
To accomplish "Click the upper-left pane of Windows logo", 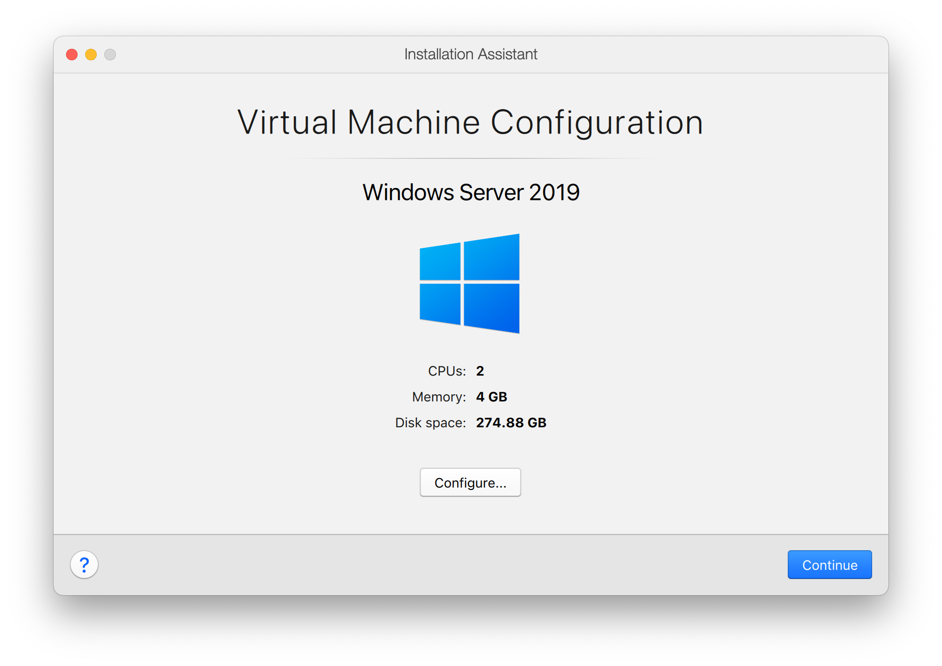I will coord(440,262).
